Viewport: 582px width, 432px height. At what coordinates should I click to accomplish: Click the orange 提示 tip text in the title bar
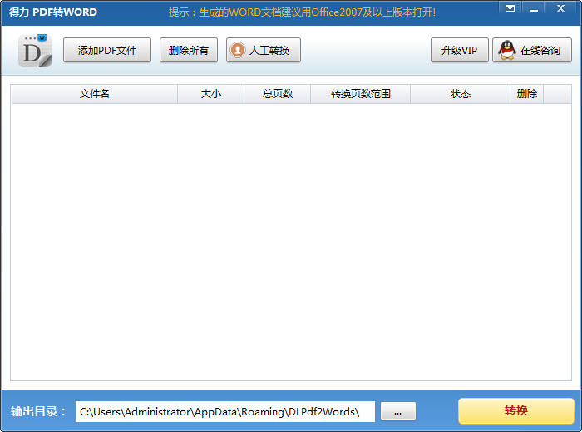pyautogui.click(x=302, y=12)
